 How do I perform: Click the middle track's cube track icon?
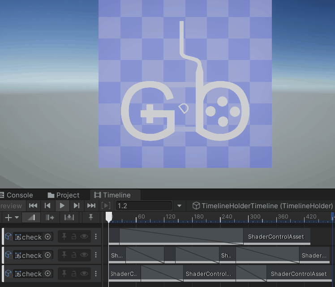pos(9,255)
